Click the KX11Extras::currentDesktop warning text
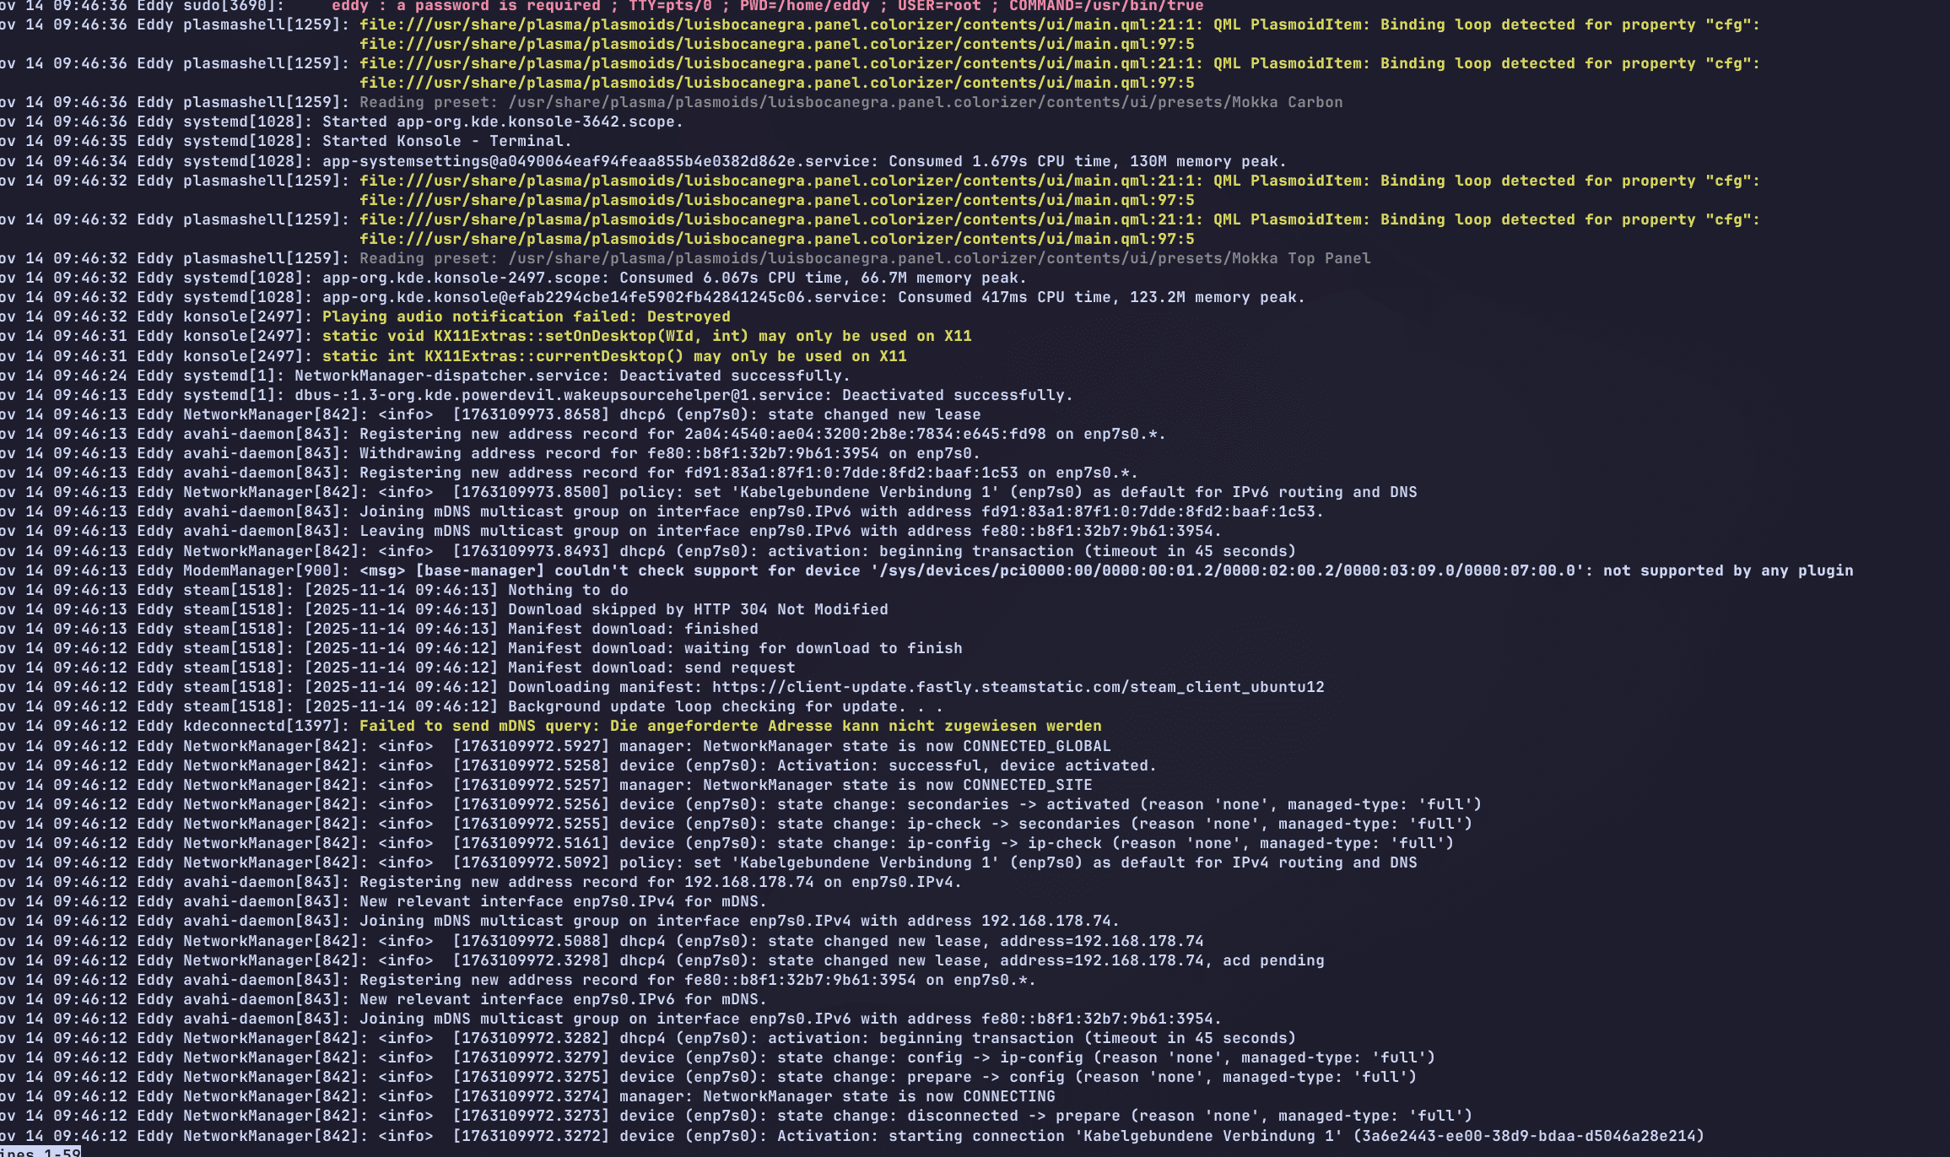The height and width of the screenshot is (1157, 1950). pyautogui.click(x=614, y=356)
